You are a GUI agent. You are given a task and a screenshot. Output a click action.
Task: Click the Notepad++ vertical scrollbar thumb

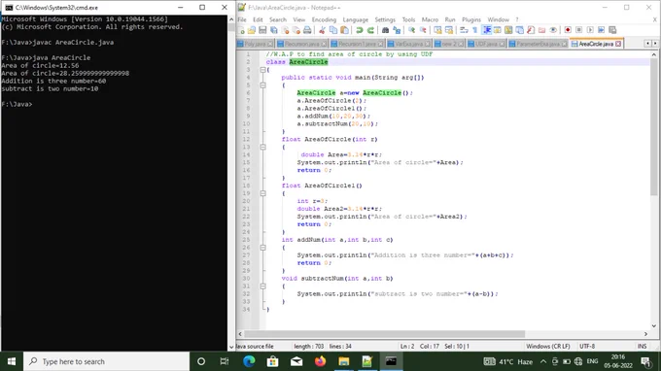654,126
